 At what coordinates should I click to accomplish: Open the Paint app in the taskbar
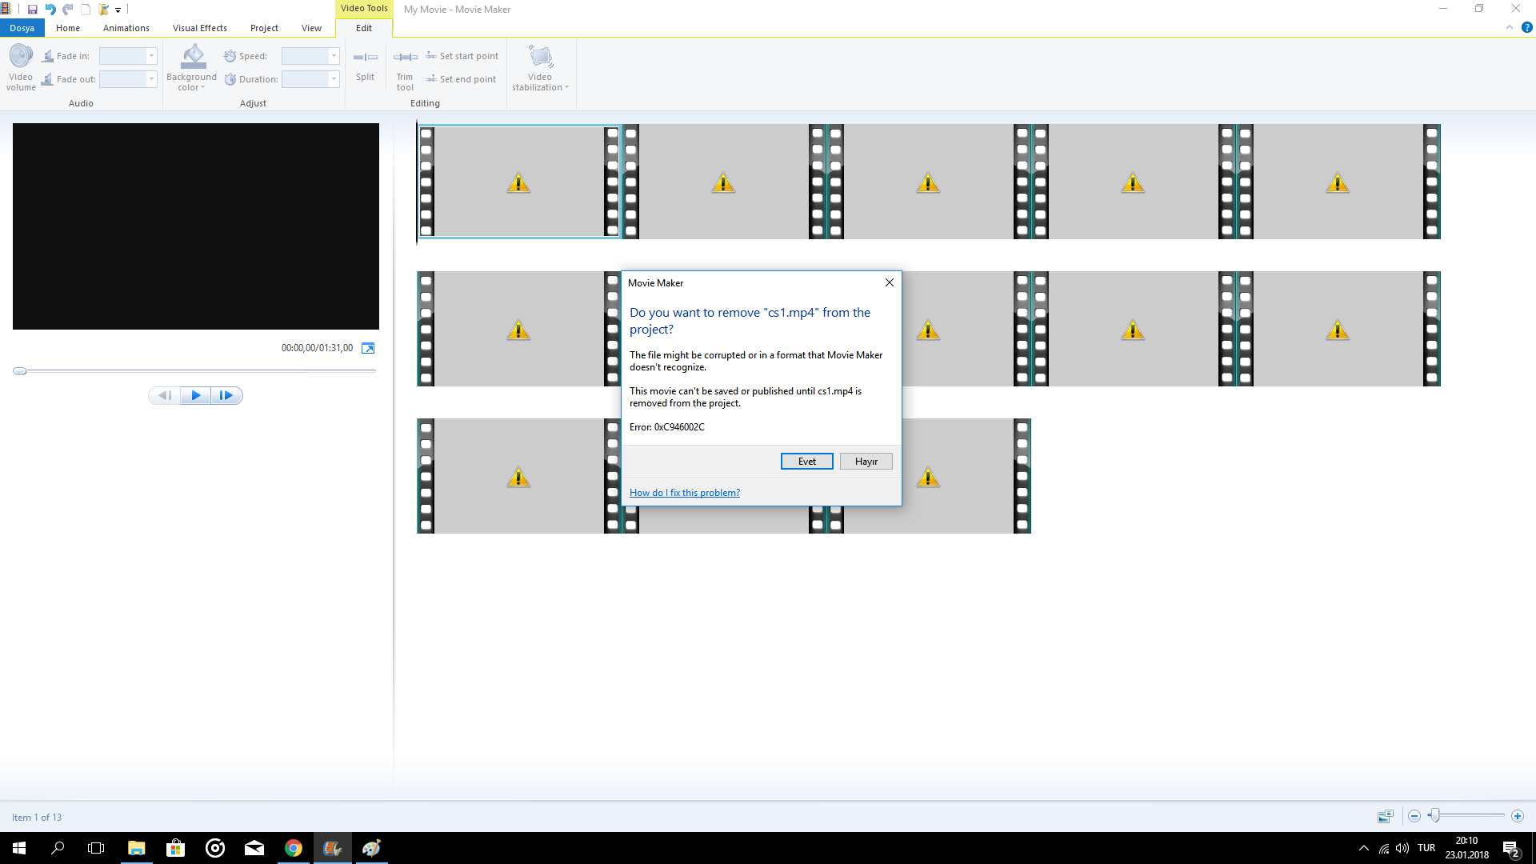[371, 848]
